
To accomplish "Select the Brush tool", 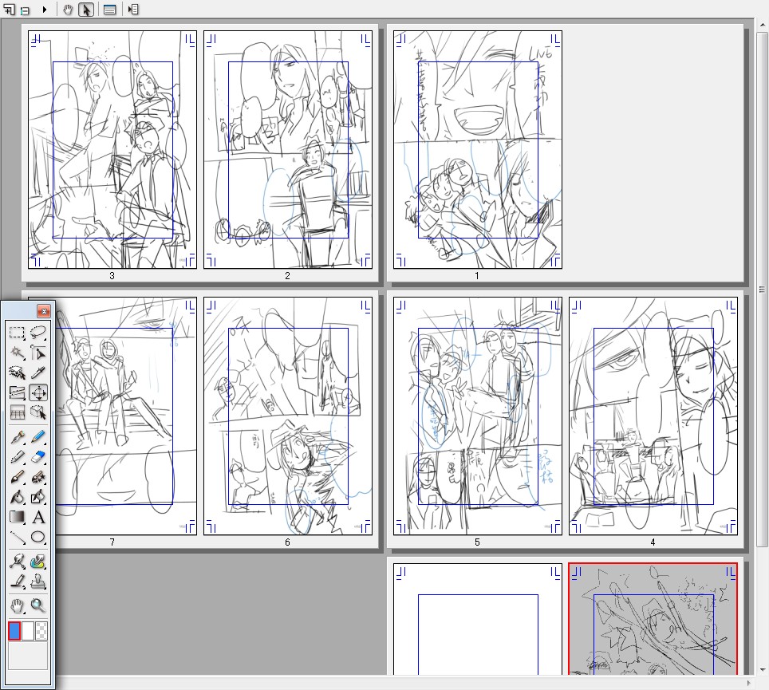I will click(18, 477).
